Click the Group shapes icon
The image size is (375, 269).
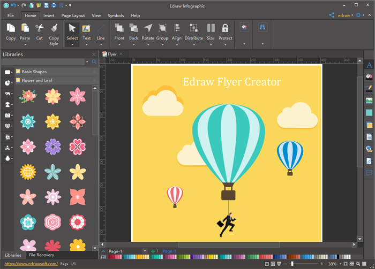162,28
